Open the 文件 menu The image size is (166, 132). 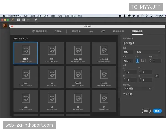pyautogui.click(x=26, y=16)
